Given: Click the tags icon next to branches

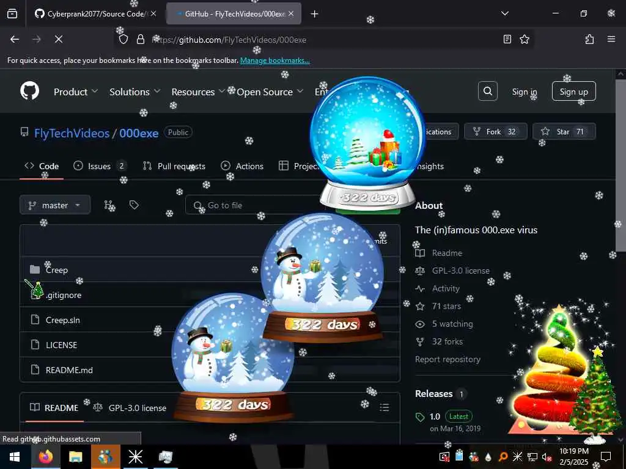Looking at the screenshot, I should (x=134, y=205).
